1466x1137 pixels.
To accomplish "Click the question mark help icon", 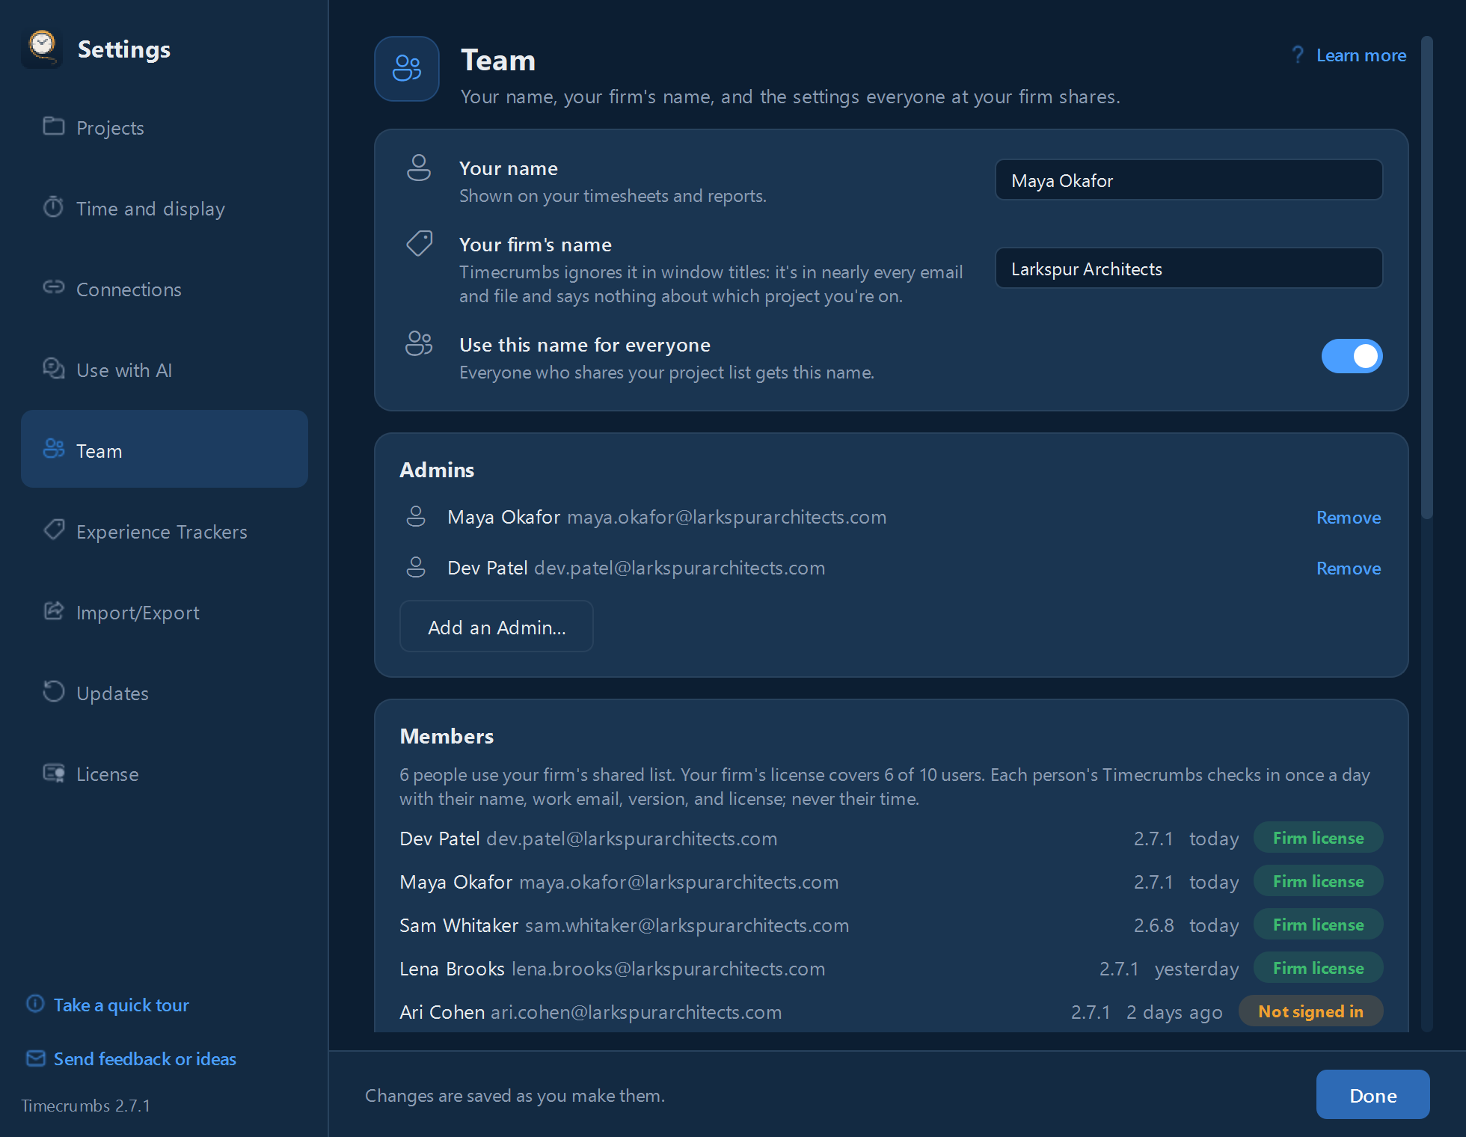I will [x=1298, y=55].
